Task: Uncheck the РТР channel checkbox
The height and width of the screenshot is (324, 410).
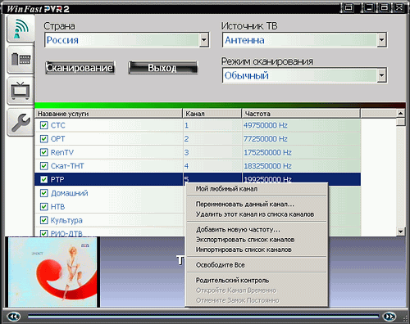Action: tap(43, 179)
